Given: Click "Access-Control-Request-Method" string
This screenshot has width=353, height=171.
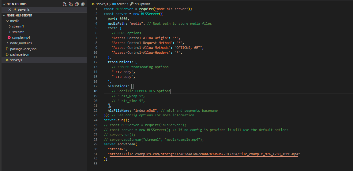Looking at the screenshot, I should (142, 43).
